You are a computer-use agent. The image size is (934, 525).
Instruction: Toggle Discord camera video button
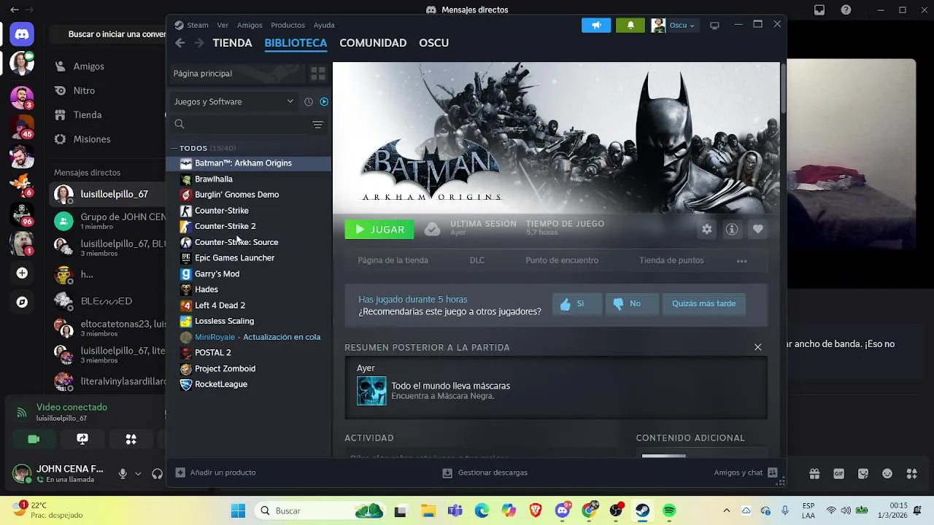coord(34,439)
